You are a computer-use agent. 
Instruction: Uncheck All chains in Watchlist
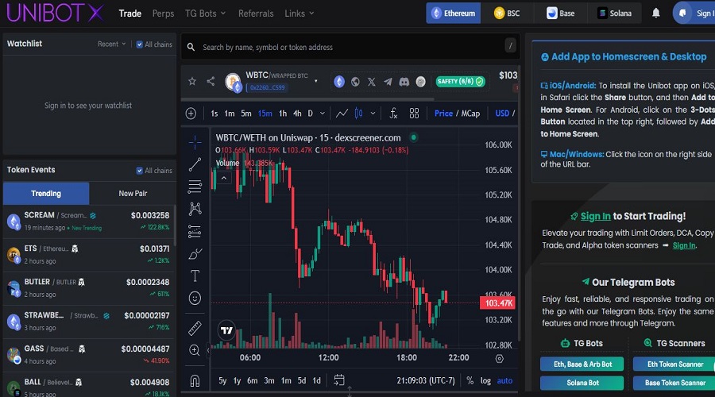click(x=140, y=44)
